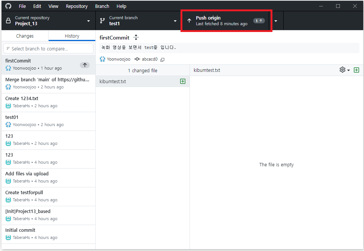Open the Edit menu

(x=37, y=6)
